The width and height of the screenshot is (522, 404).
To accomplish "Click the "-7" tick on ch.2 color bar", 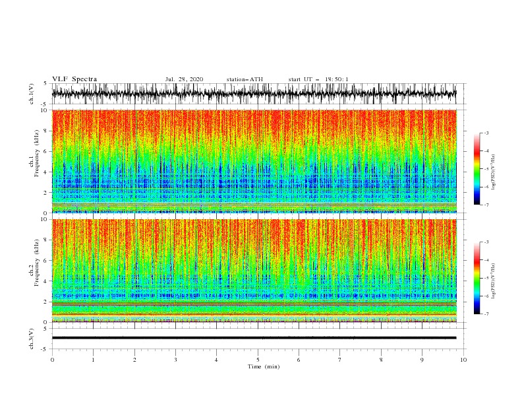I will pos(486,314).
